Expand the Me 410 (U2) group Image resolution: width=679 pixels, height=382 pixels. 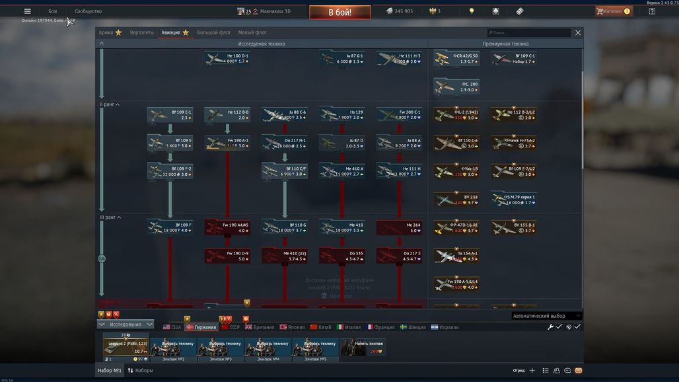pos(285,256)
